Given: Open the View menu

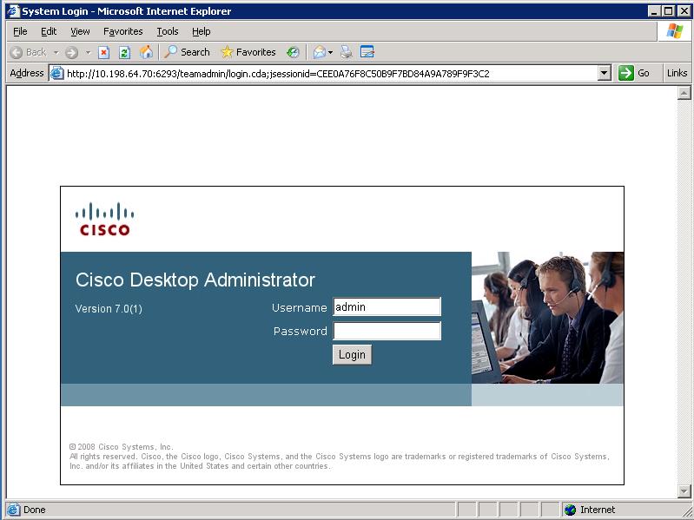Looking at the screenshot, I should click(80, 31).
